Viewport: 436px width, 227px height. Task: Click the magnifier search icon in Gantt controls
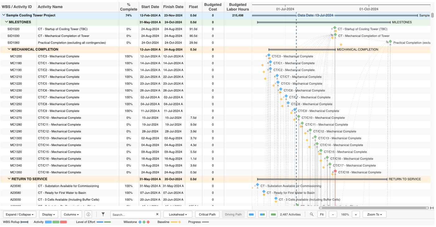pyautogui.click(x=311, y=214)
